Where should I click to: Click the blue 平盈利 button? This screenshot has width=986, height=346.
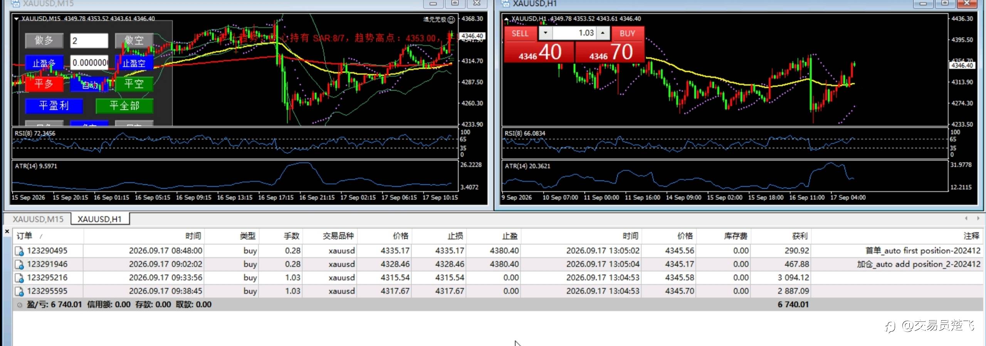pos(54,106)
